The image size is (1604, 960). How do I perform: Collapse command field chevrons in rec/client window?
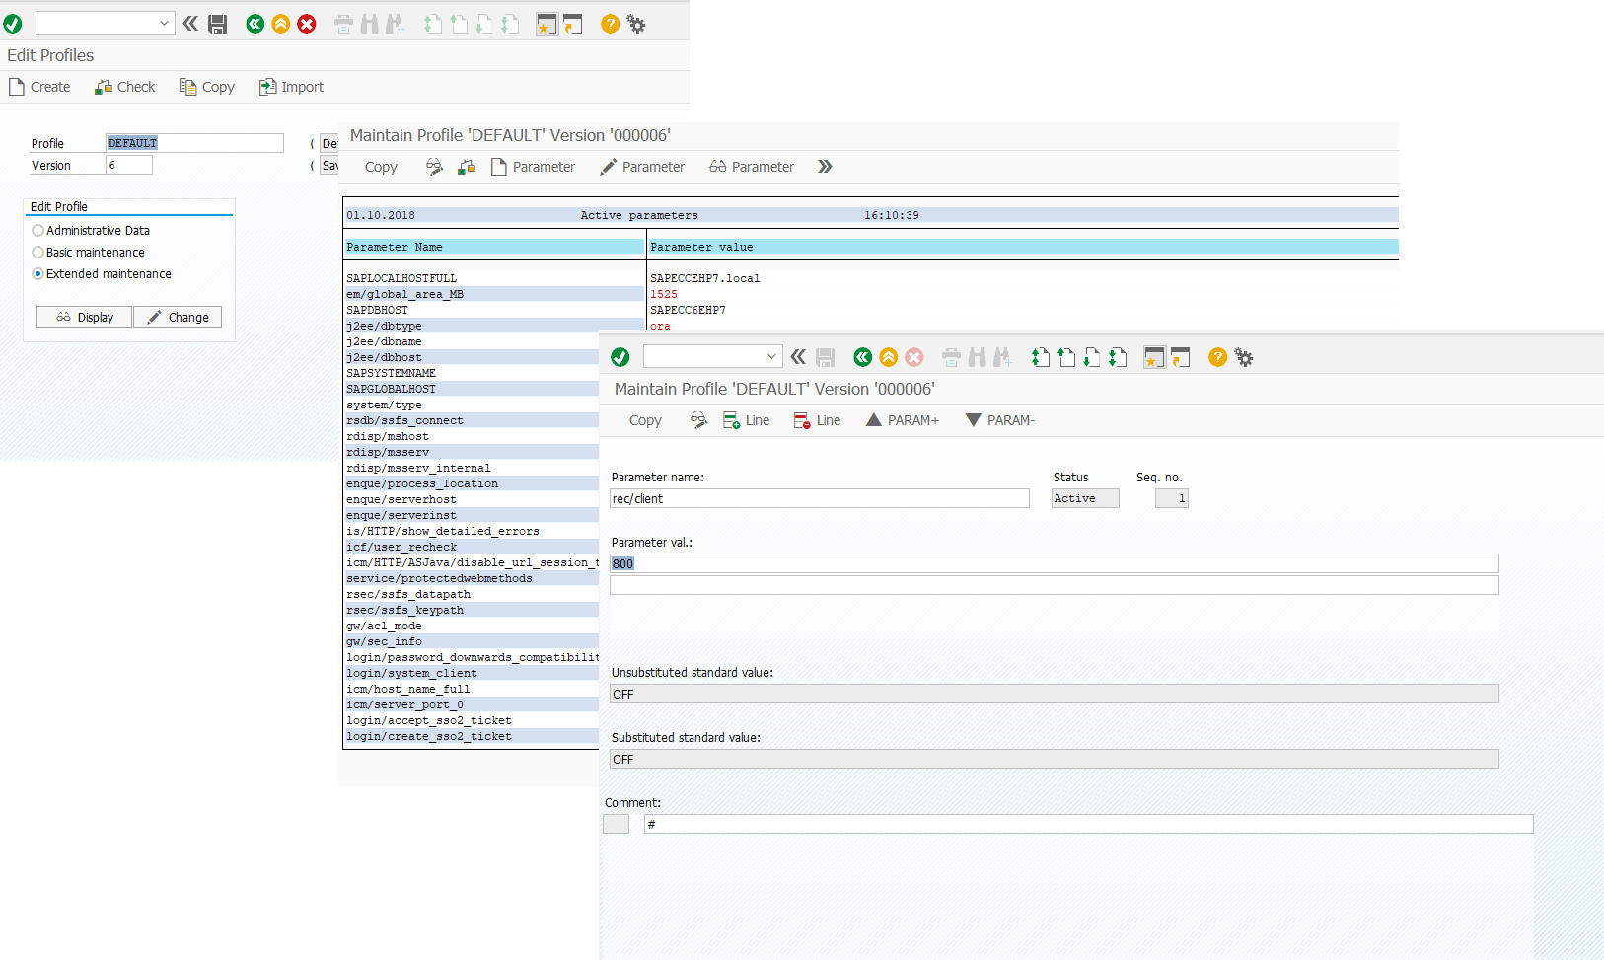click(798, 357)
